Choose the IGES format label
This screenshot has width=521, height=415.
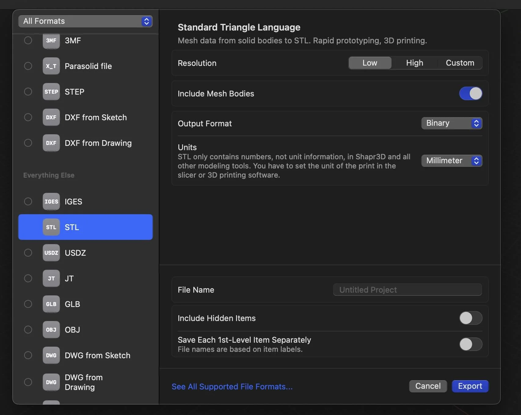tap(73, 202)
